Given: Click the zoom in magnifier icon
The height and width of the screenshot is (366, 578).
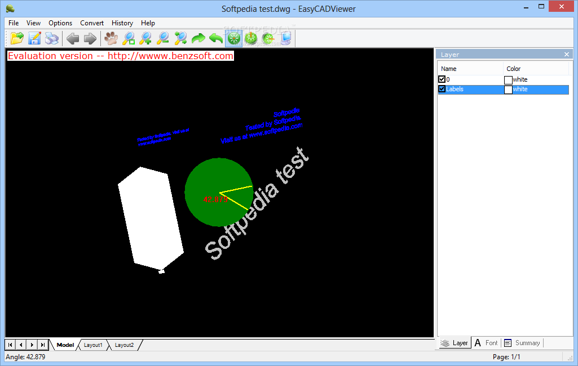Looking at the screenshot, I should tap(146, 38).
